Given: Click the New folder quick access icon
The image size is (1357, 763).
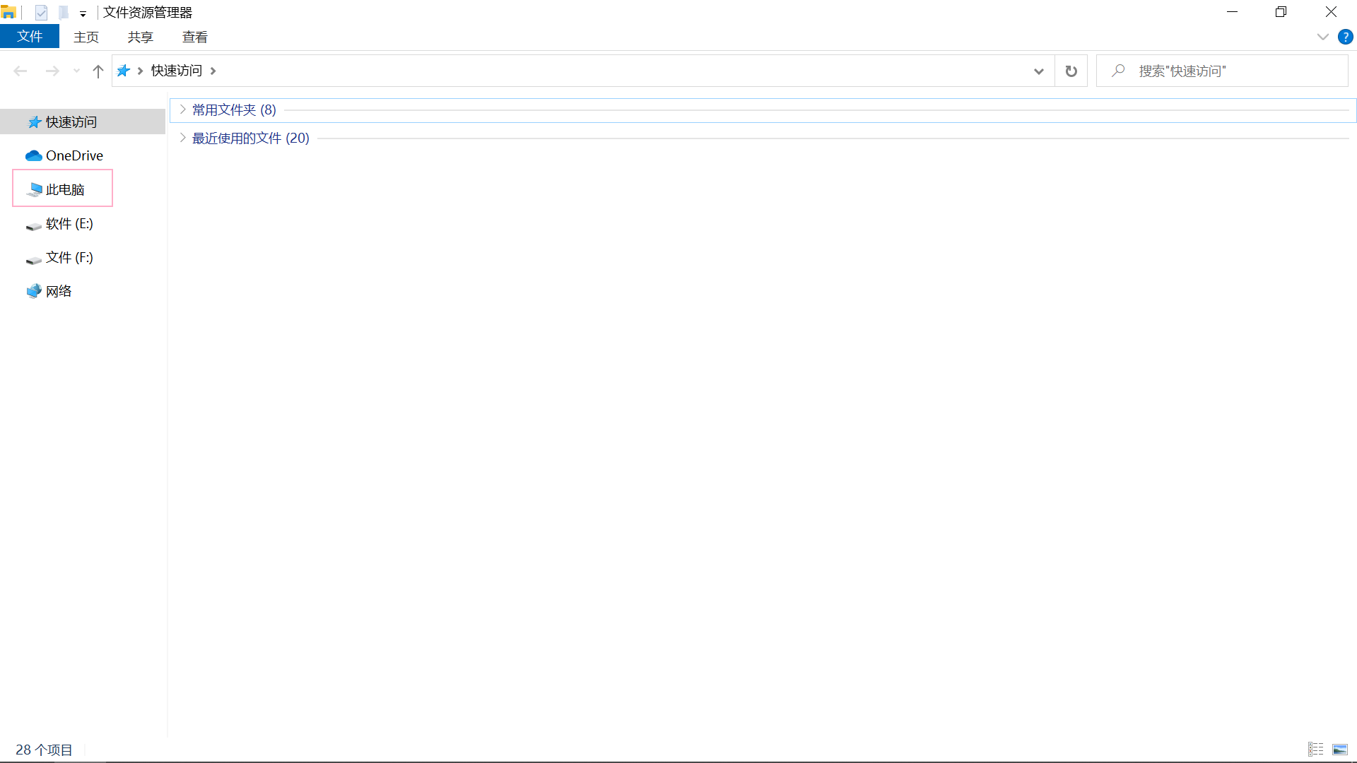Looking at the screenshot, I should coord(64,13).
